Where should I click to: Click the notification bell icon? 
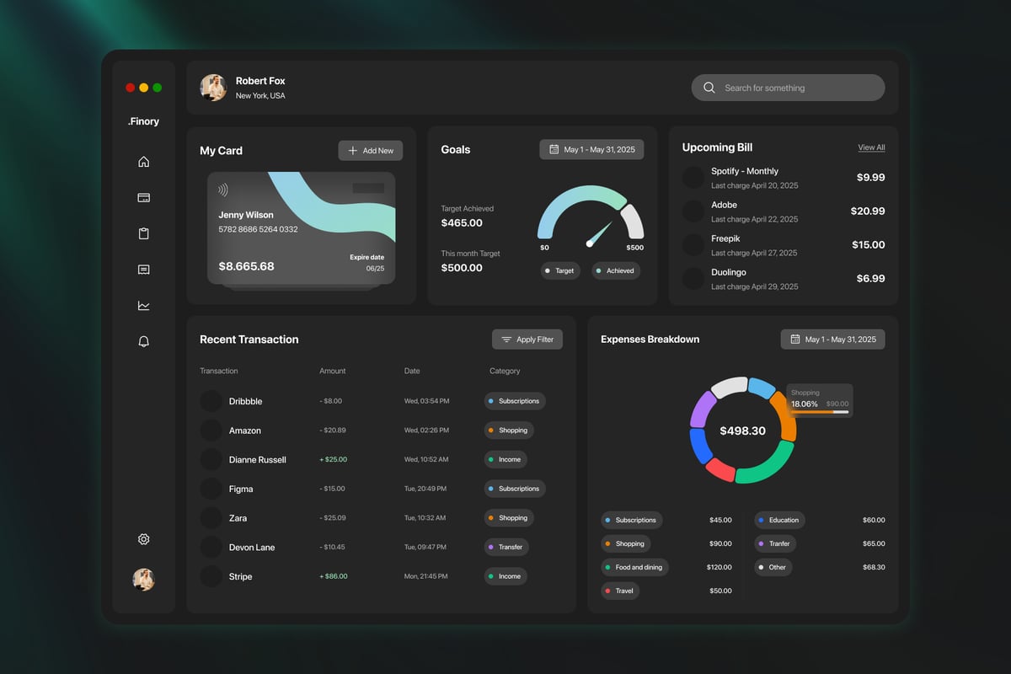click(143, 341)
